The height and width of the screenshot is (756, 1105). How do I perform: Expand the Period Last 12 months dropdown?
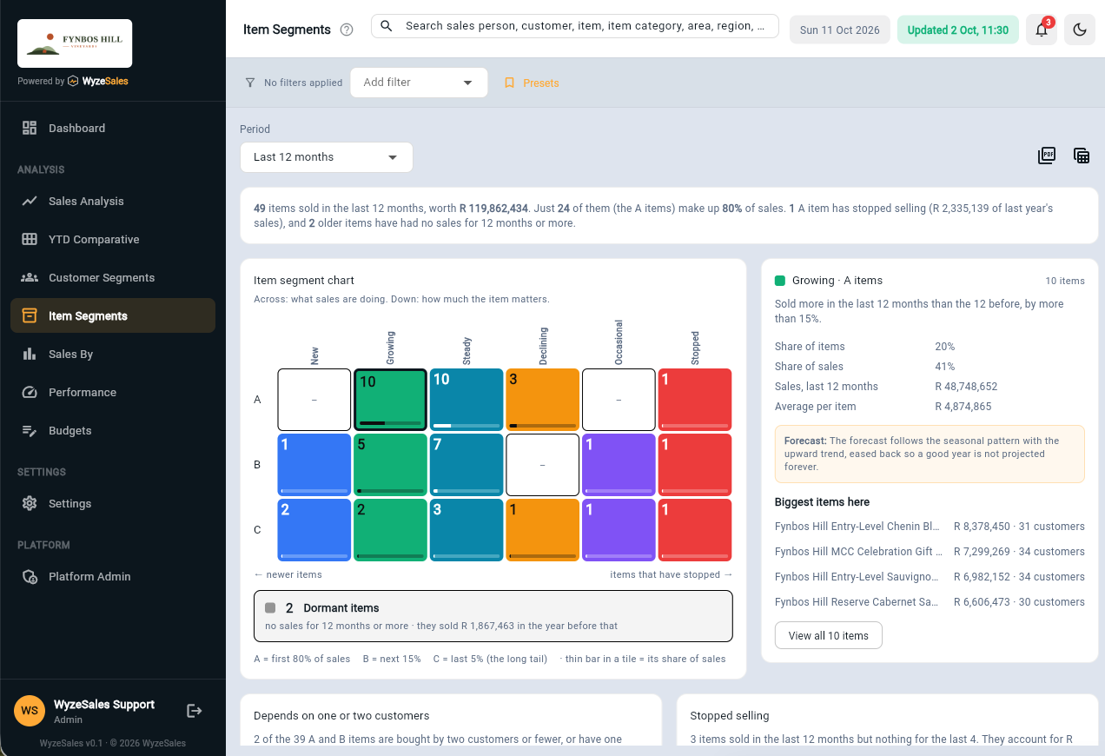327,157
